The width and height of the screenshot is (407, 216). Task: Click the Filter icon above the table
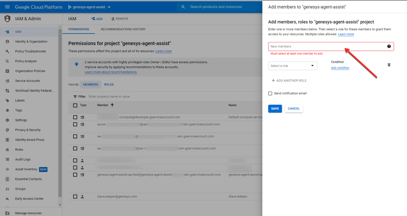[75, 97]
